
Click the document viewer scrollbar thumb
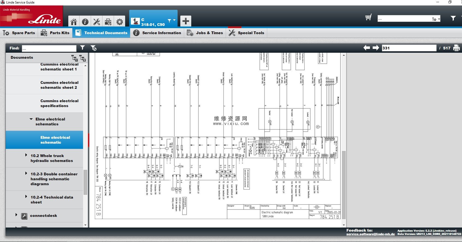(x=344, y=185)
